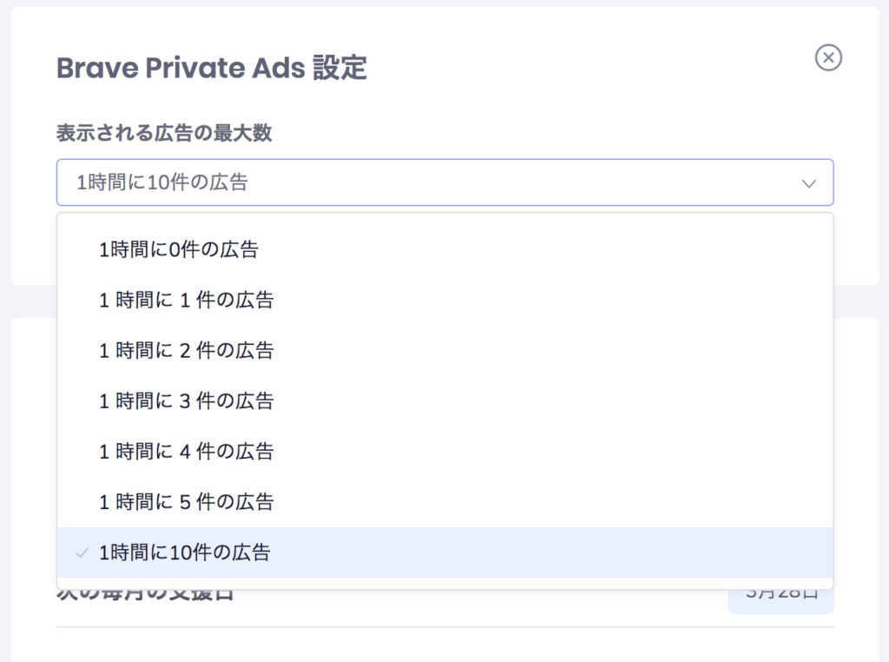Click the checkmark icon beside the 10件 option
The width and height of the screenshot is (889, 662).
[82, 553]
